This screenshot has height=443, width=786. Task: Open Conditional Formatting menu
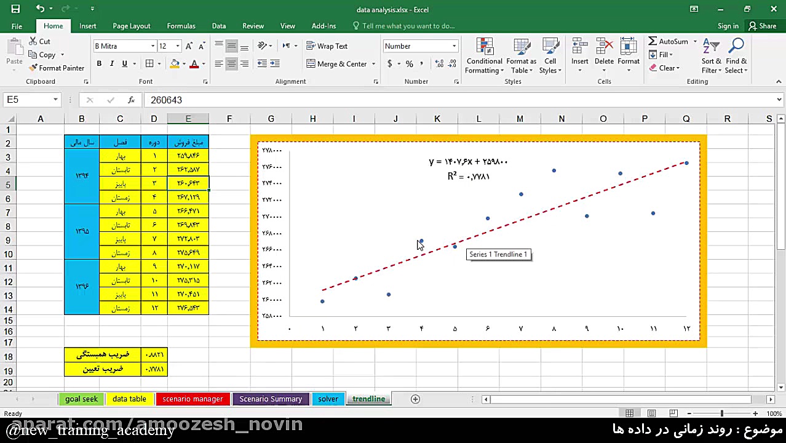[x=484, y=56]
